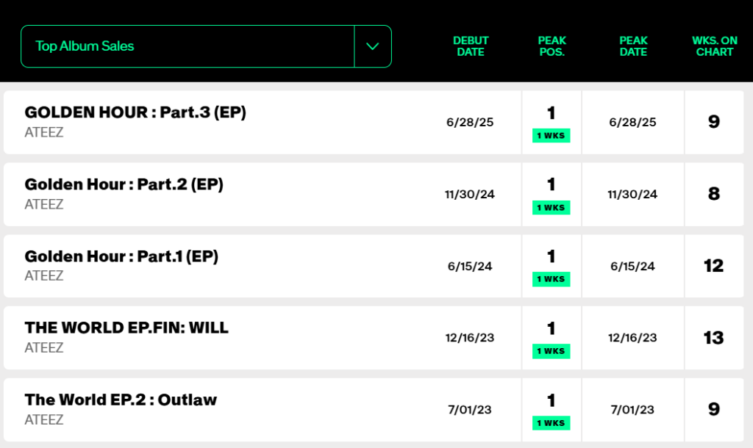Click ATEEZ artist under The World EP.2 : Outlaw

point(44,420)
